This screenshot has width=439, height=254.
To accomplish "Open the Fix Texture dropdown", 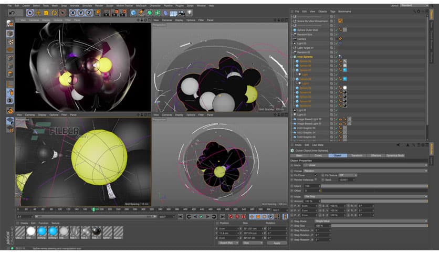I will pos(348,175).
